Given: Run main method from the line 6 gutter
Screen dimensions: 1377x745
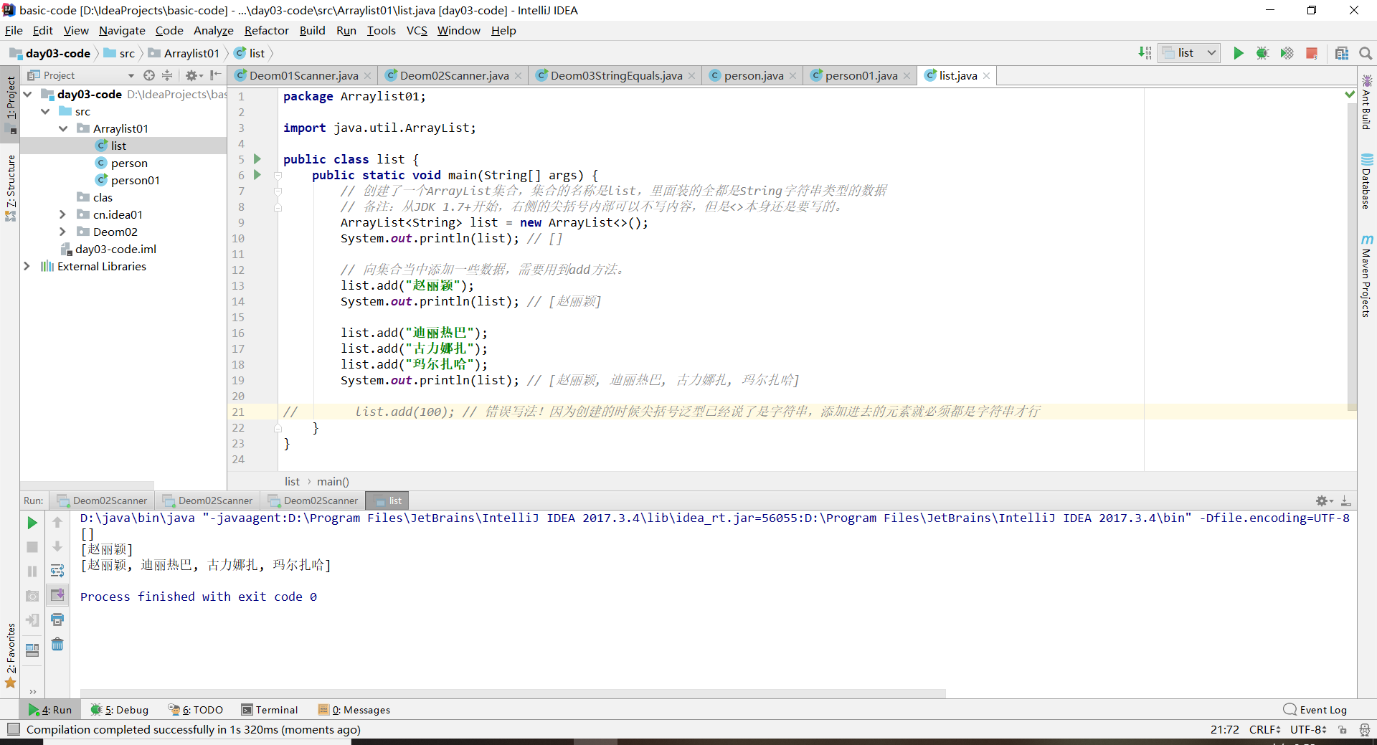Looking at the screenshot, I should click(x=257, y=175).
